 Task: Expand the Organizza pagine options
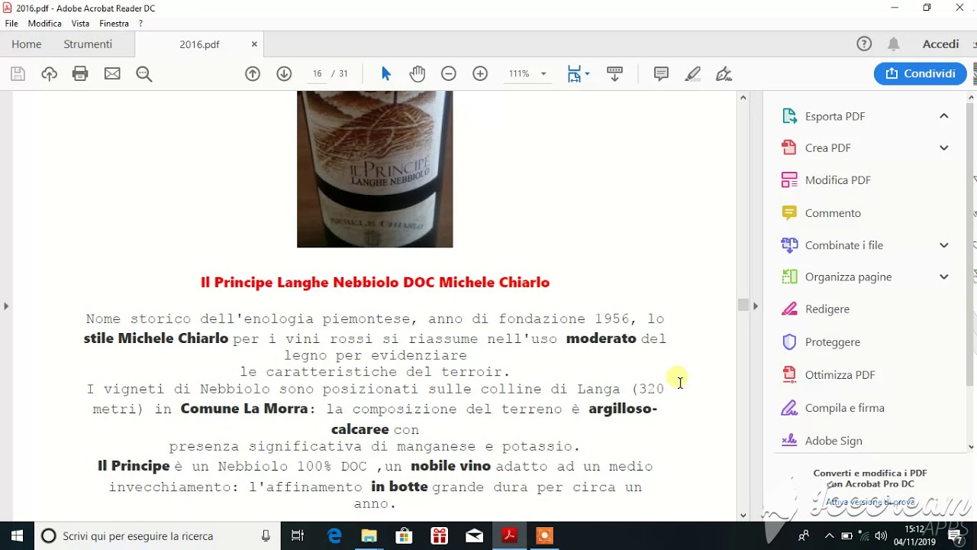click(x=943, y=277)
